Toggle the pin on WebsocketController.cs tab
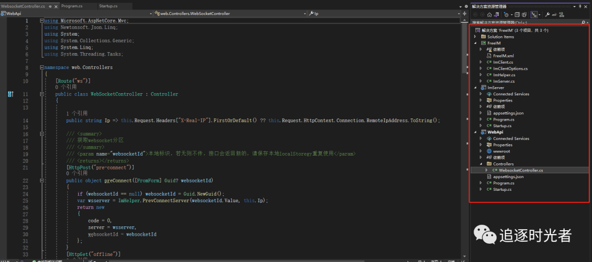This screenshot has height=262, width=592. click(50, 5)
